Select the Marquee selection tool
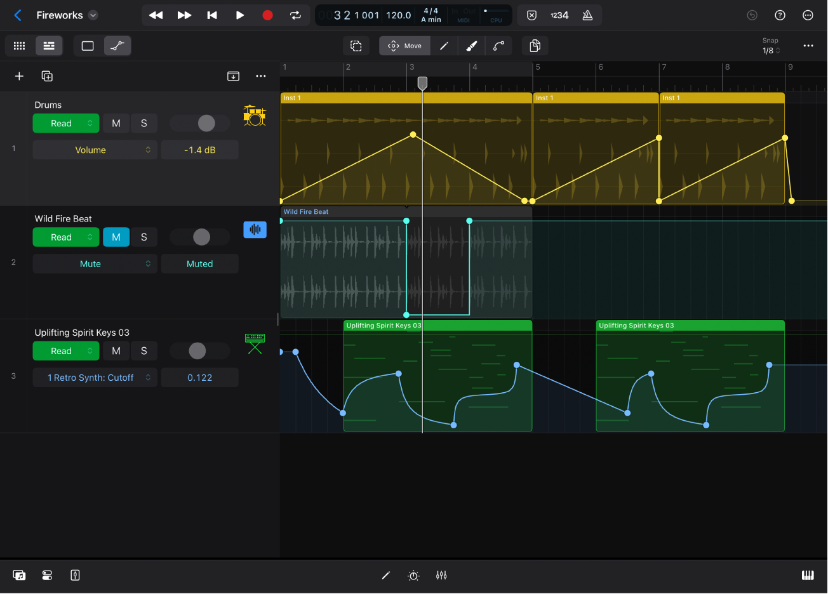Viewport: 828px width, 594px height. 356,46
